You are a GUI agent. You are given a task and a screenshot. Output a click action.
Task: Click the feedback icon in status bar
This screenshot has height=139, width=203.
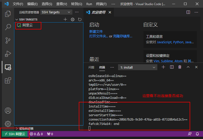(x=190, y=134)
